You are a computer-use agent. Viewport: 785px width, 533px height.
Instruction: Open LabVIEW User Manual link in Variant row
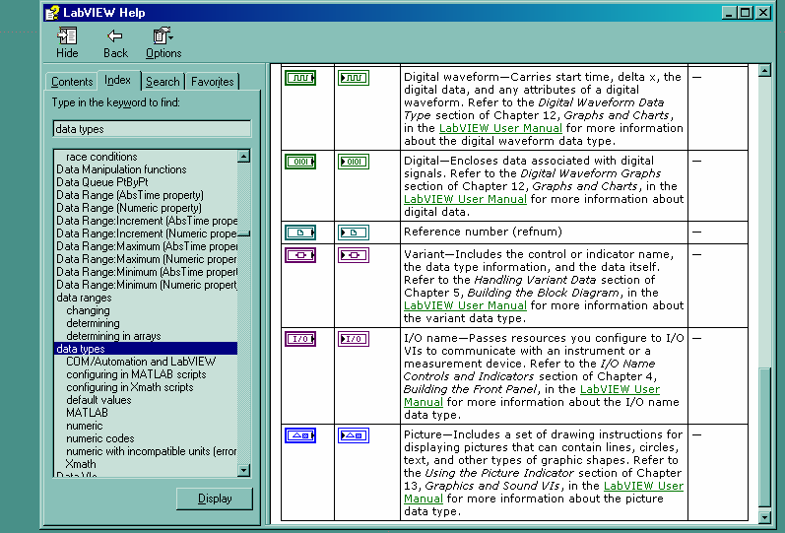click(x=465, y=305)
